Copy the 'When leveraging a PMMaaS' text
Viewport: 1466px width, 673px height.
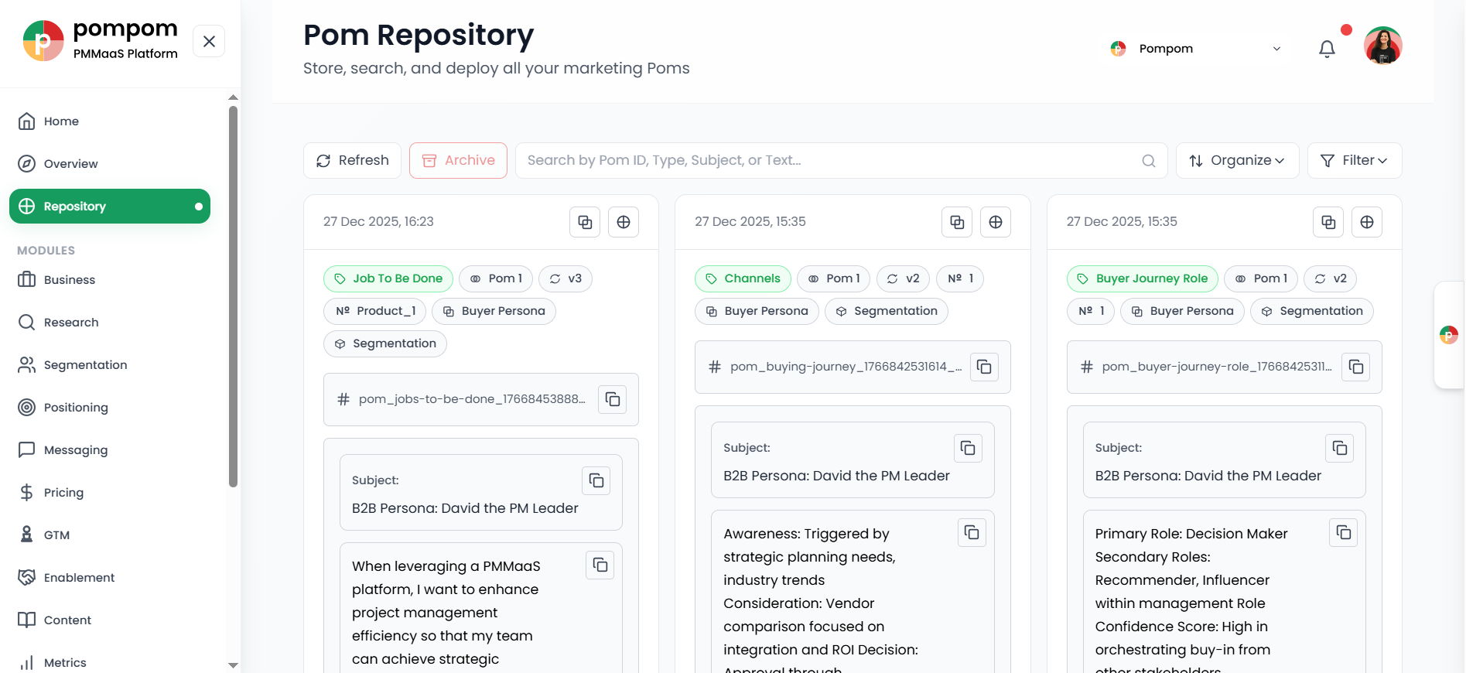(600, 565)
